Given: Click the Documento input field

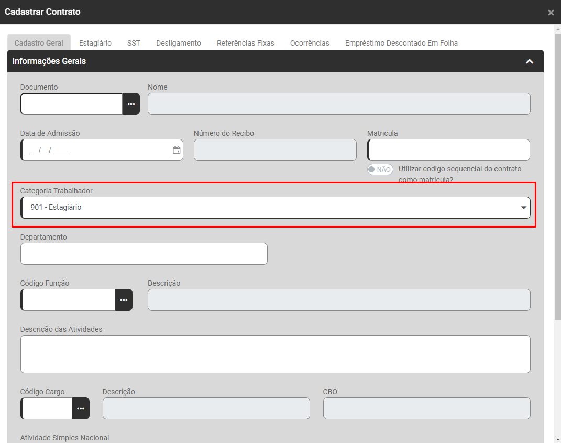Looking at the screenshot, I should tap(72, 104).
